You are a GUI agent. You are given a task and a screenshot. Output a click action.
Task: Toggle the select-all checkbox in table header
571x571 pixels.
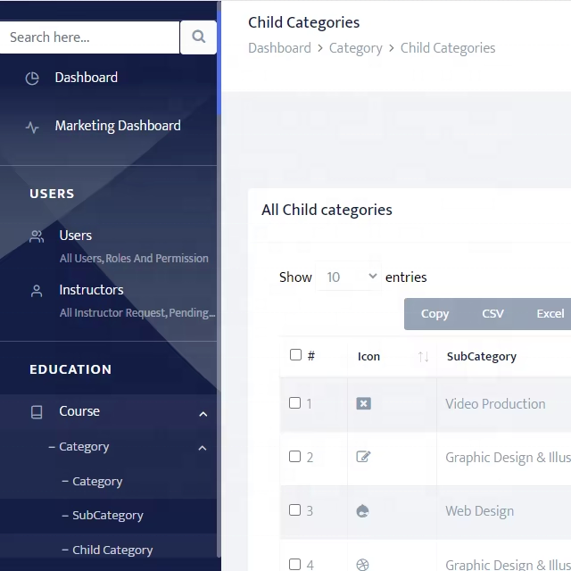point(295,355)
